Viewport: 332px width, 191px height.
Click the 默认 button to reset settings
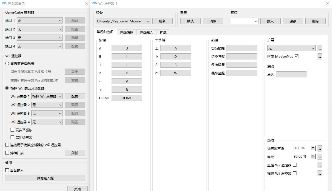point(190,21)
